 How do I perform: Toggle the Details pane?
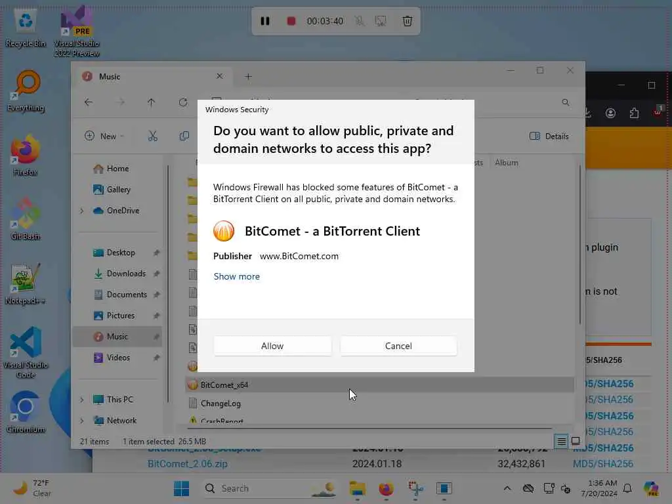(x=549, y=136)
